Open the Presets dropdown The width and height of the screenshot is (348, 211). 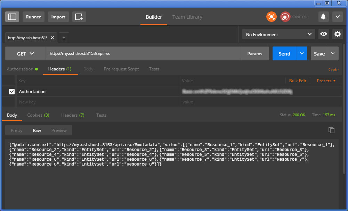[326, 81]
